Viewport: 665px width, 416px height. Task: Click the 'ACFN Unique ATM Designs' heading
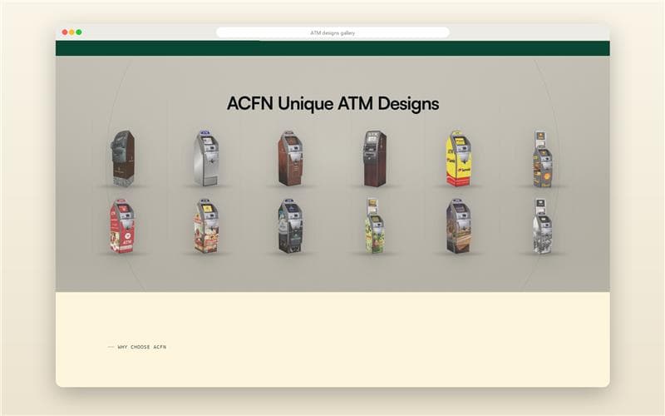[x=333, y=103]
